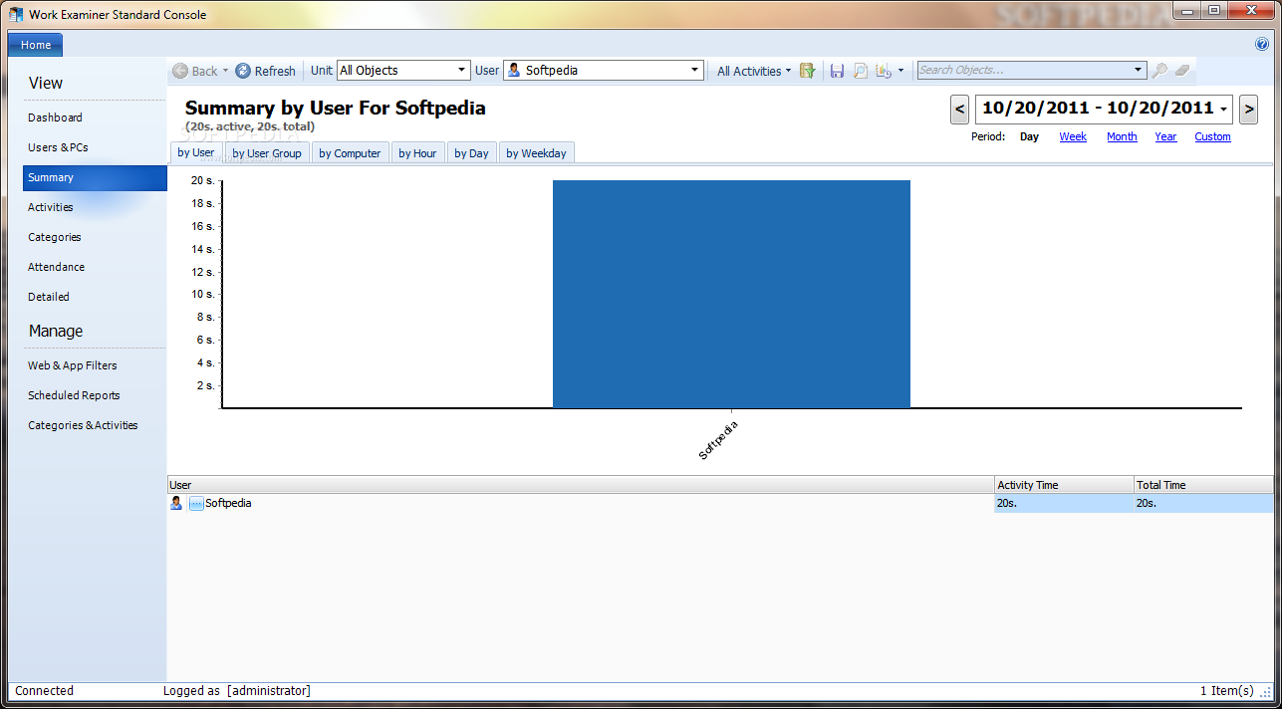Set period to Custom
The width and height of the screenshot is (1282, 709).
[x=1212, y=136]
